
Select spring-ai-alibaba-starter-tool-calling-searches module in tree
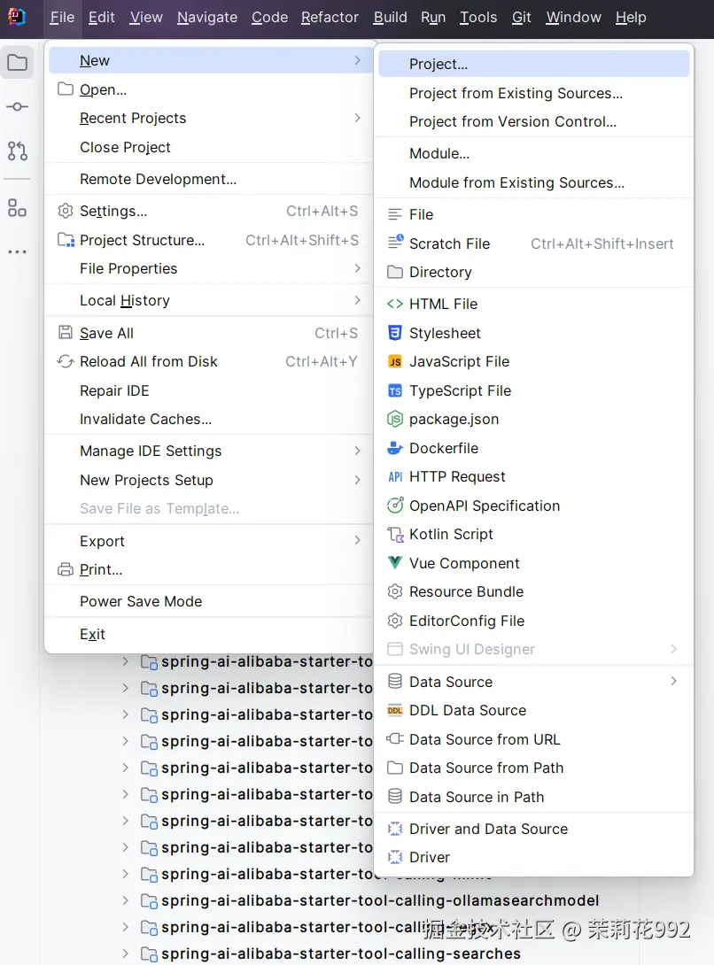coord(340,953)
